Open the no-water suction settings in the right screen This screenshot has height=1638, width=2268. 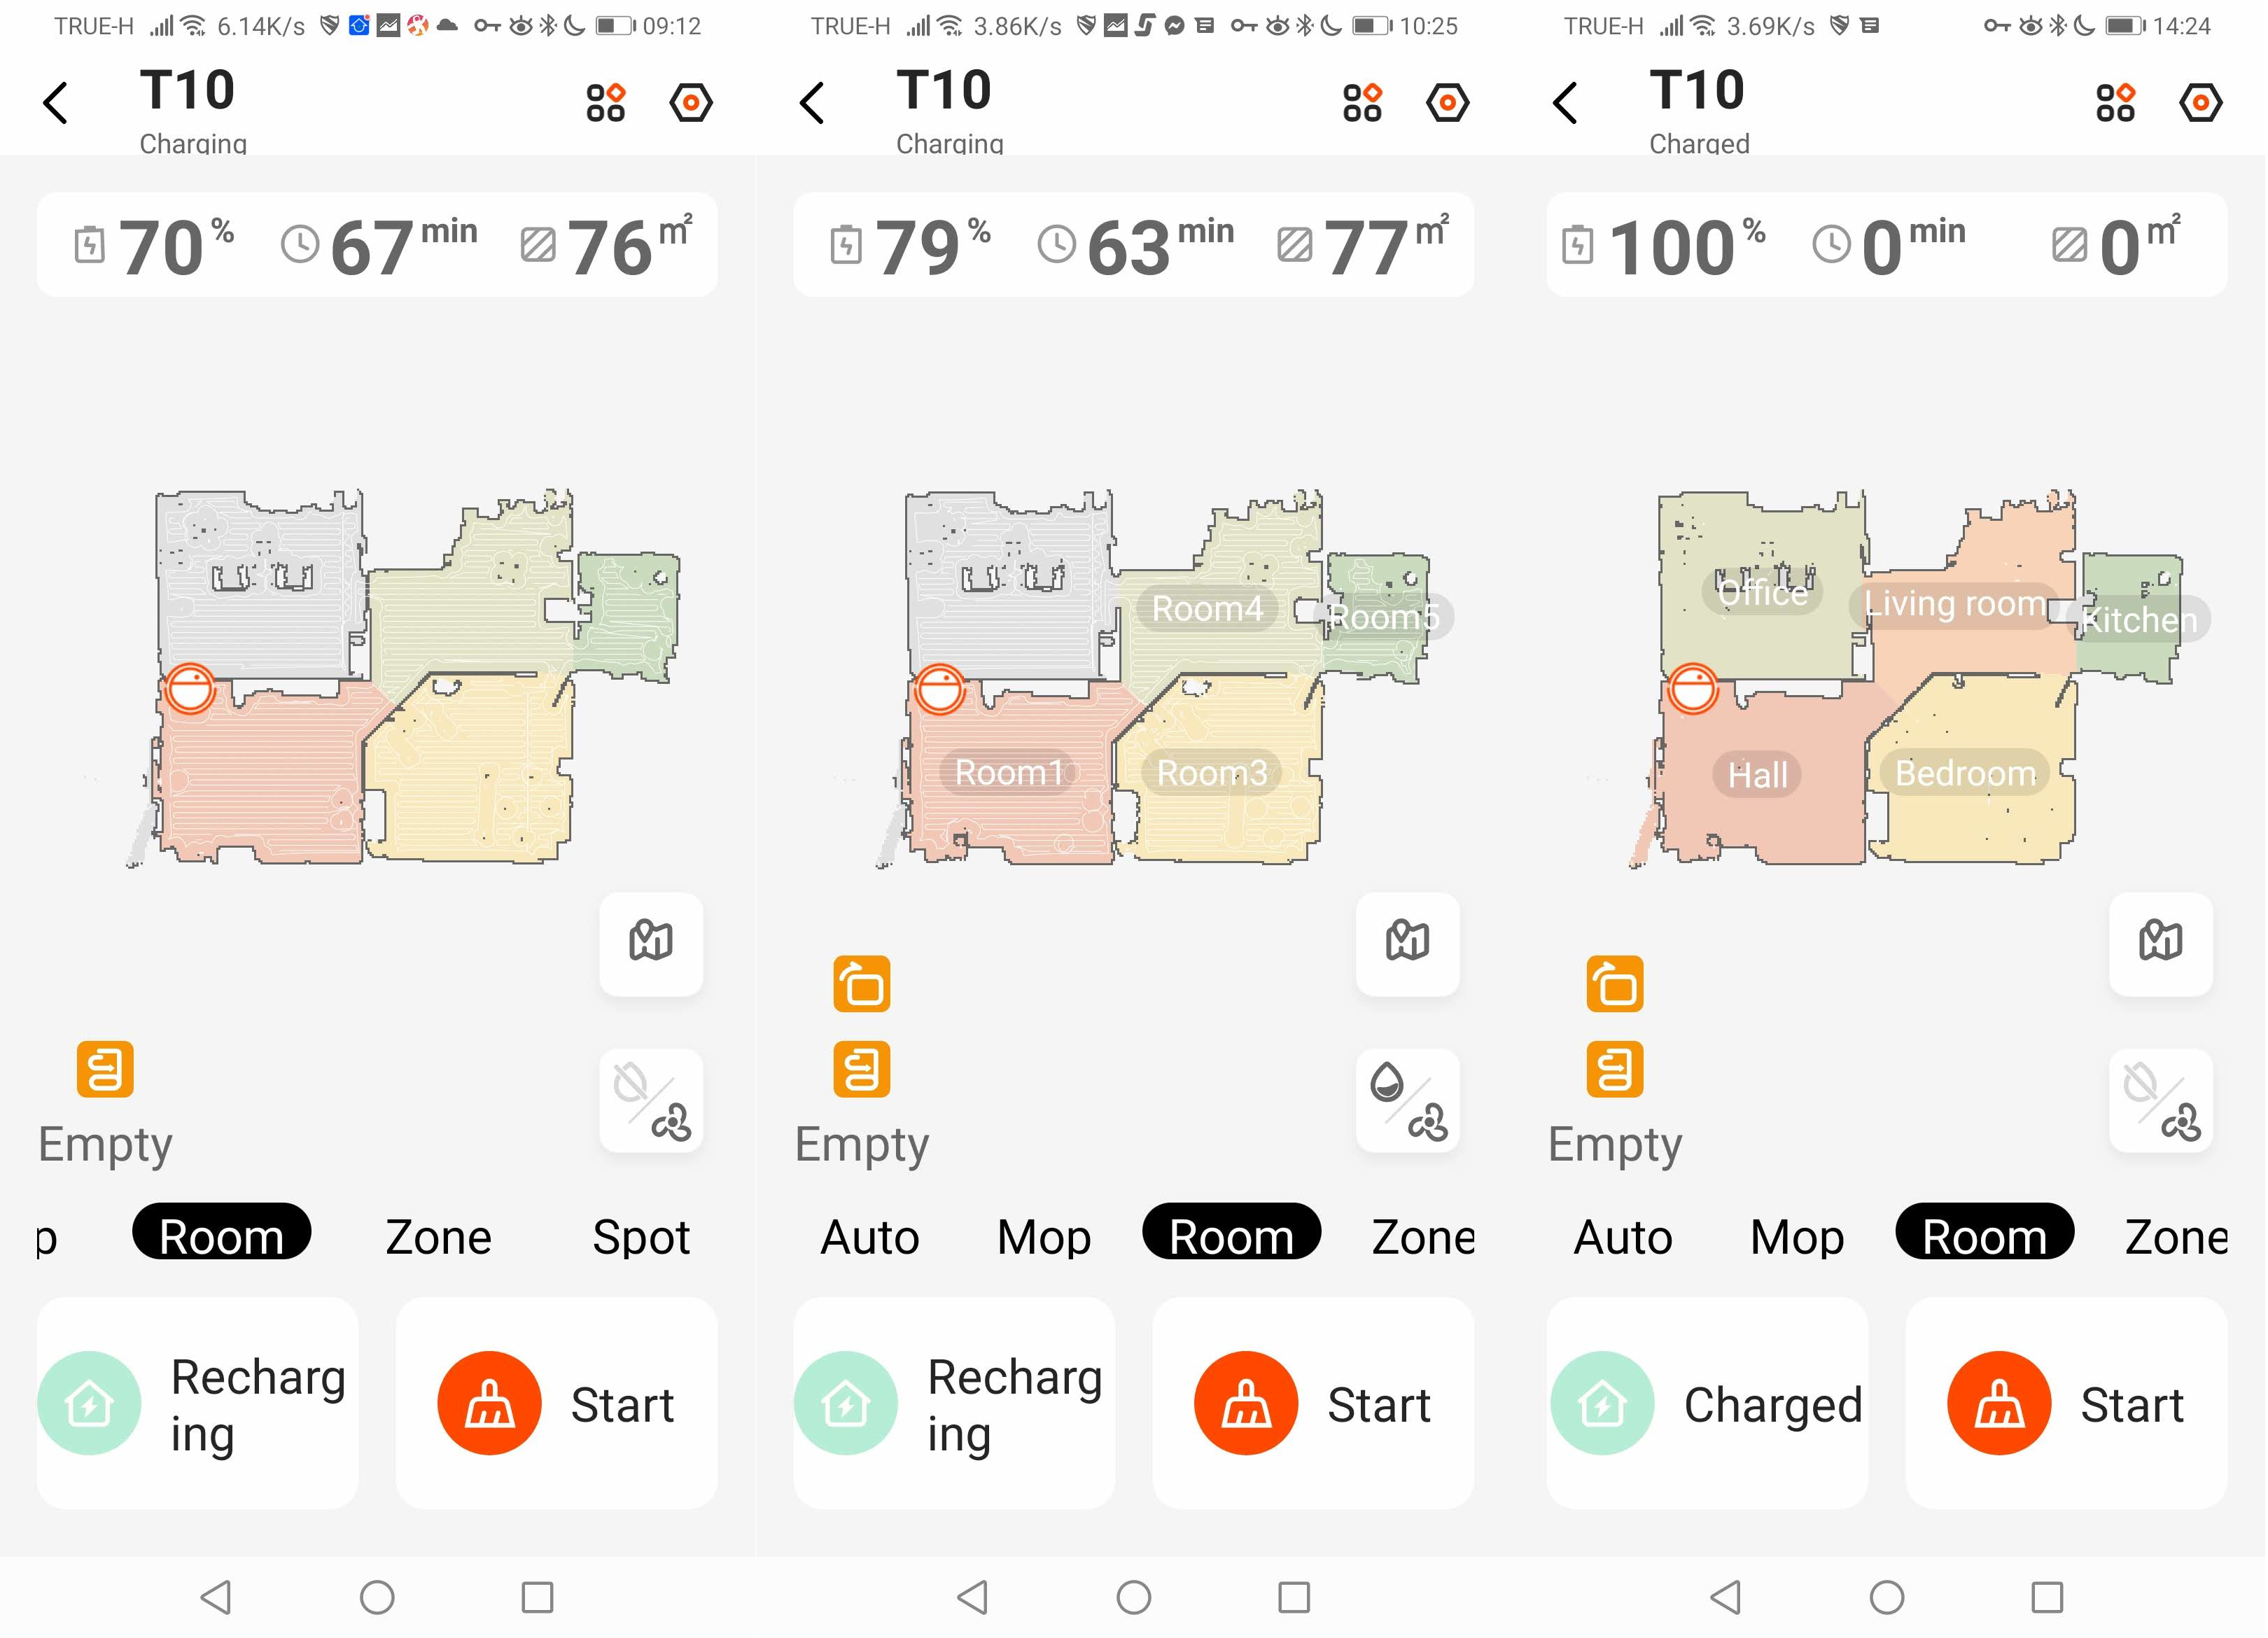tap(2161, 1100)
